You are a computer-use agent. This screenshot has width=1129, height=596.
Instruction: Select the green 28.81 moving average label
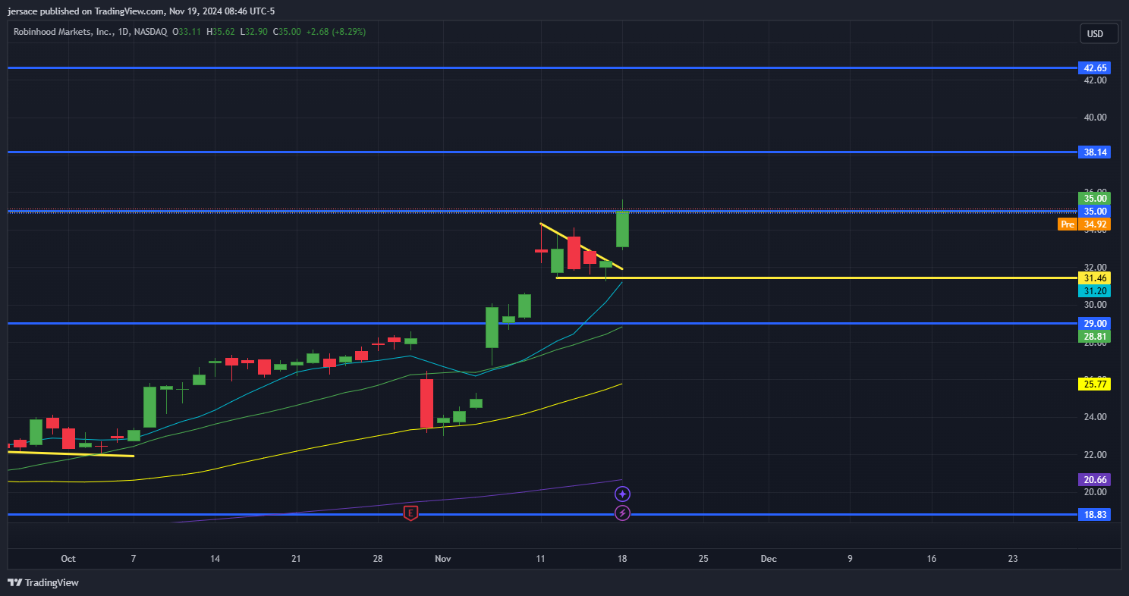pos(1095,336)
